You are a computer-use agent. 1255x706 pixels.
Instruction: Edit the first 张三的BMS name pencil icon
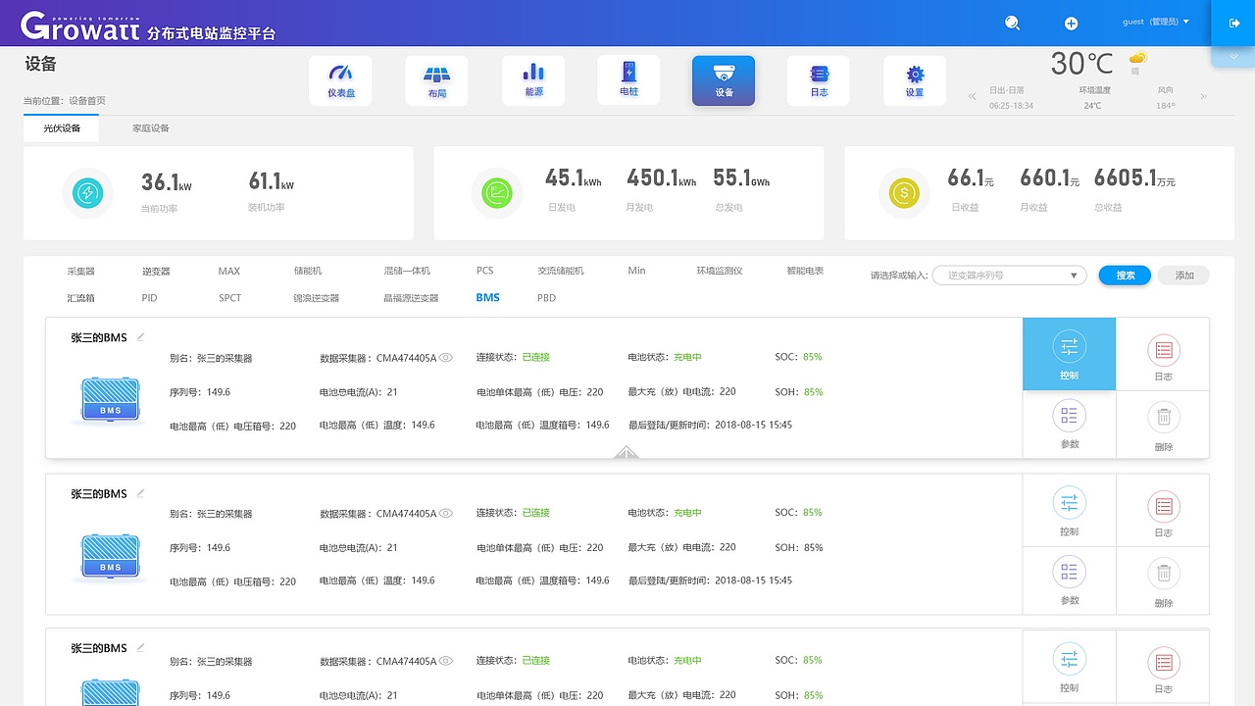tap(140, 336)
